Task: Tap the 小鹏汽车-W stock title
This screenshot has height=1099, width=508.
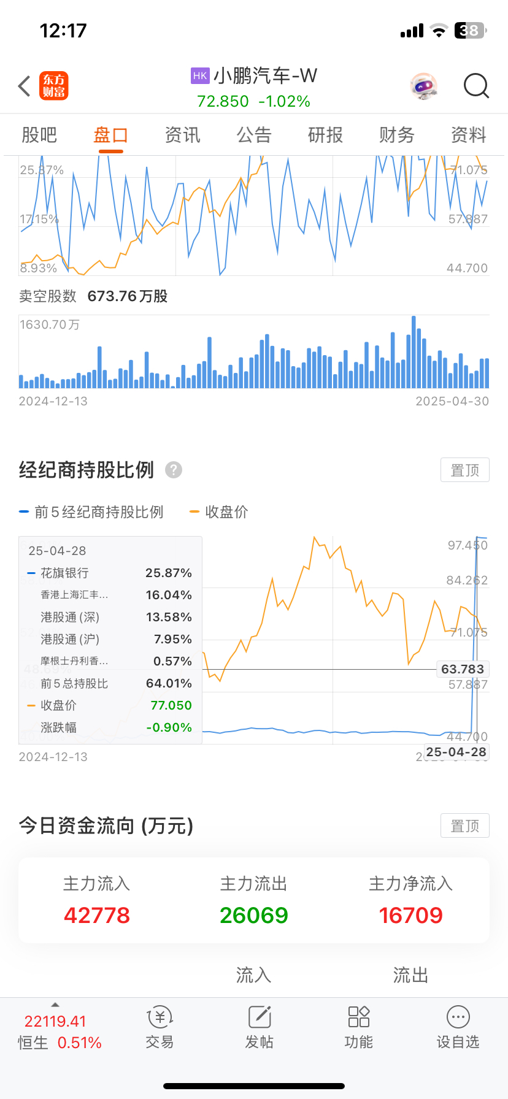Action: [265, 75]
